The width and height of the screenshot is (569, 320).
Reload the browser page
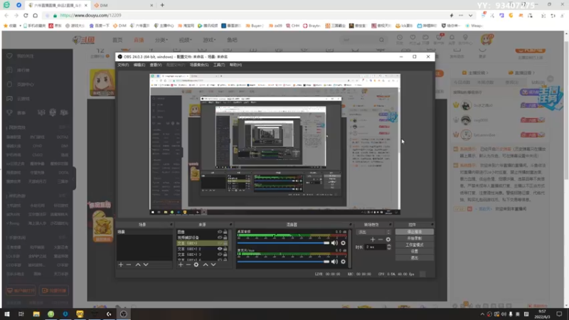tap(26, 16)
